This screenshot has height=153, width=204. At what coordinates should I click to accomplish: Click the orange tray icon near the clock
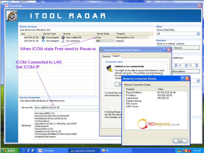click(x=186, y=151)
